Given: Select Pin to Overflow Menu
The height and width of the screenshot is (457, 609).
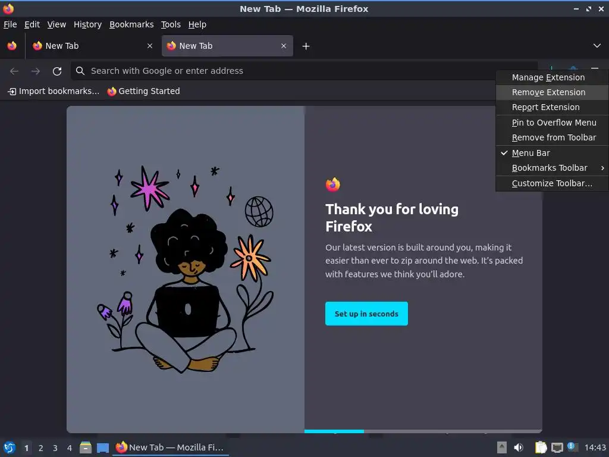Looking at the screenshot, I should tap(553, 123).
